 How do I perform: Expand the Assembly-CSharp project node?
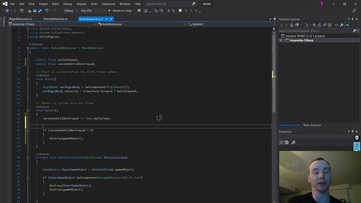[x=281, y=41]
